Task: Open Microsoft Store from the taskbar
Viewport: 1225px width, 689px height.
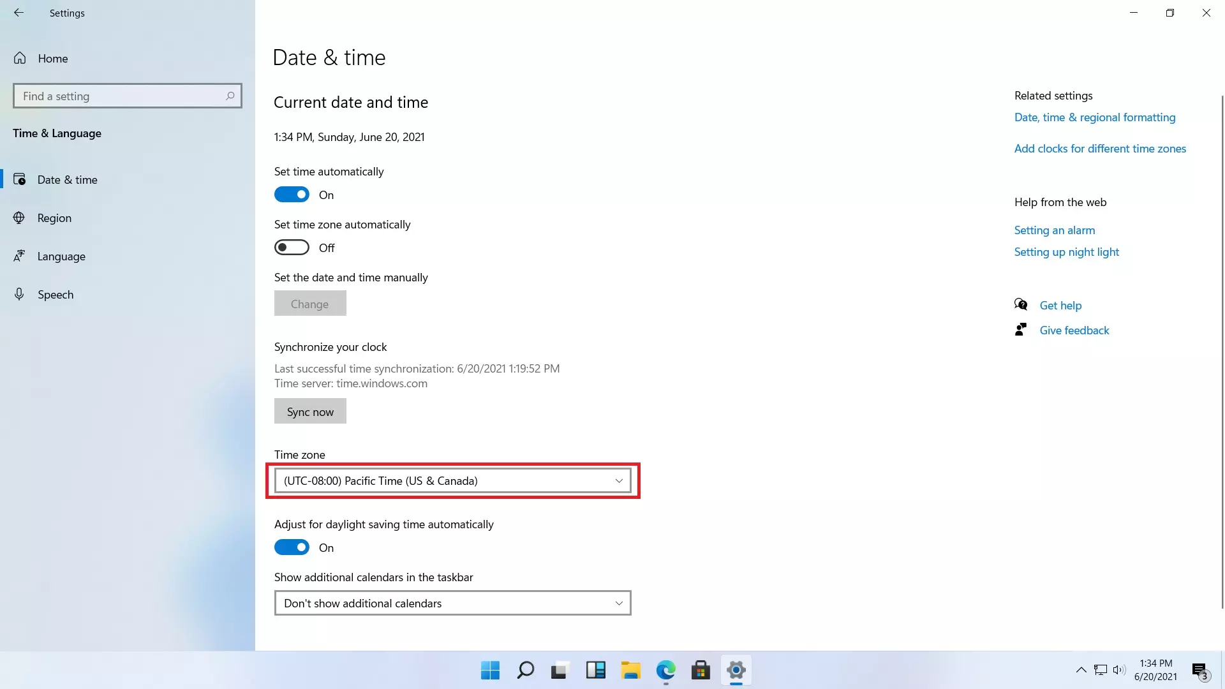Action: click(701, 670)
